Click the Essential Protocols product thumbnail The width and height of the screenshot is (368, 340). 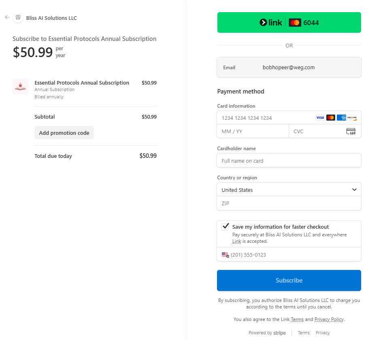(x=20, y=86)
